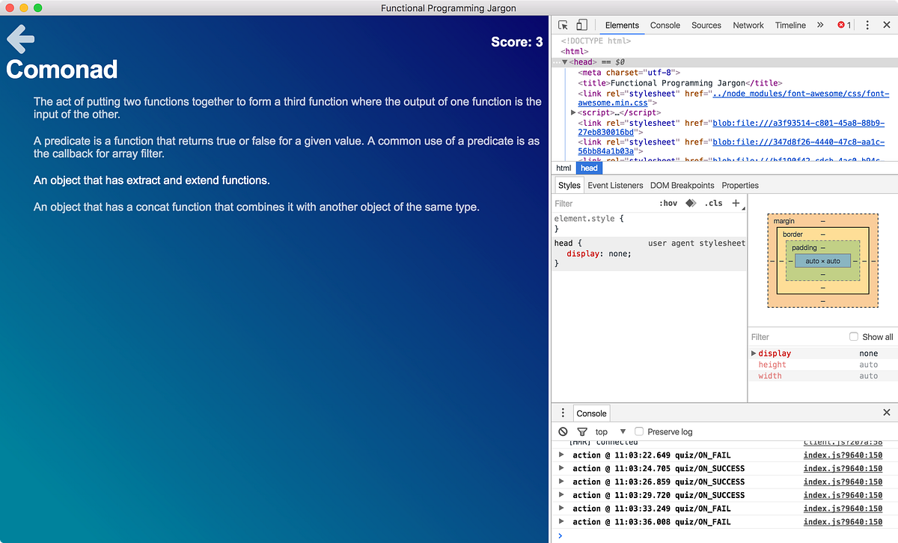This screenshot has width=898, height=543.
Task: Open DevTools three-dot customize menu
Action: [867, 25]
